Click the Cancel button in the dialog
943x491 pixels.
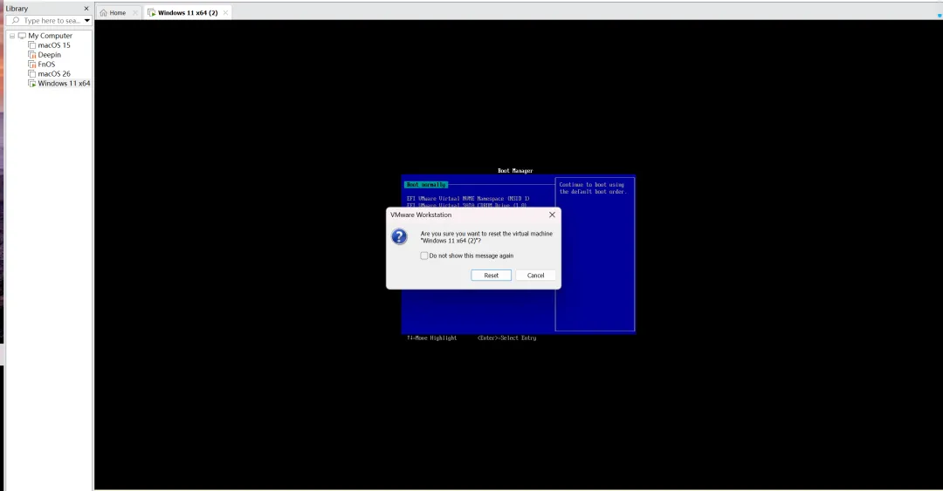[x=535, y=276]
